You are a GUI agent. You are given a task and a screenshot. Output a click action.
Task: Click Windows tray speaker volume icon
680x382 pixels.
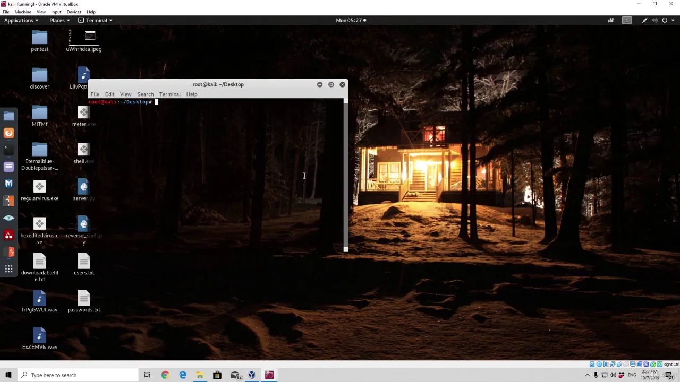click(x=613, y=375)
